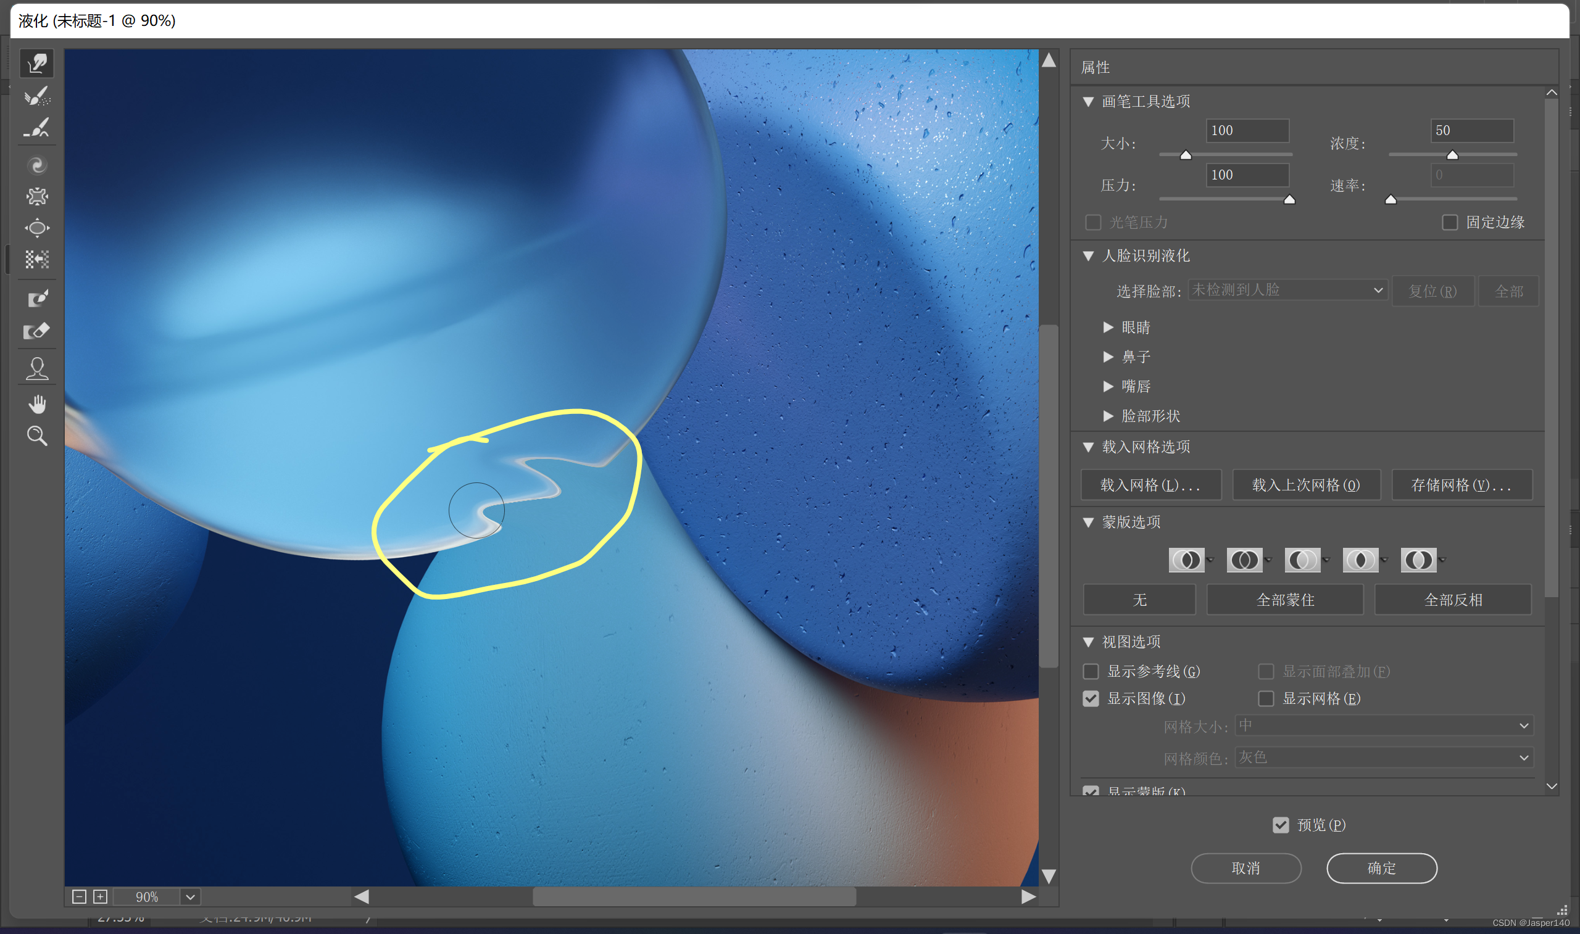Collapse the 载入网格选项 section
The height and width of the screenshot is (934, 1580).
(x=1088, y=447)
